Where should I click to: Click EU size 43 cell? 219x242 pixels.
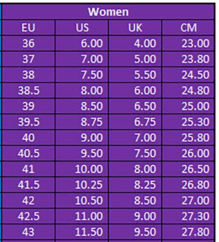(28, 231)
